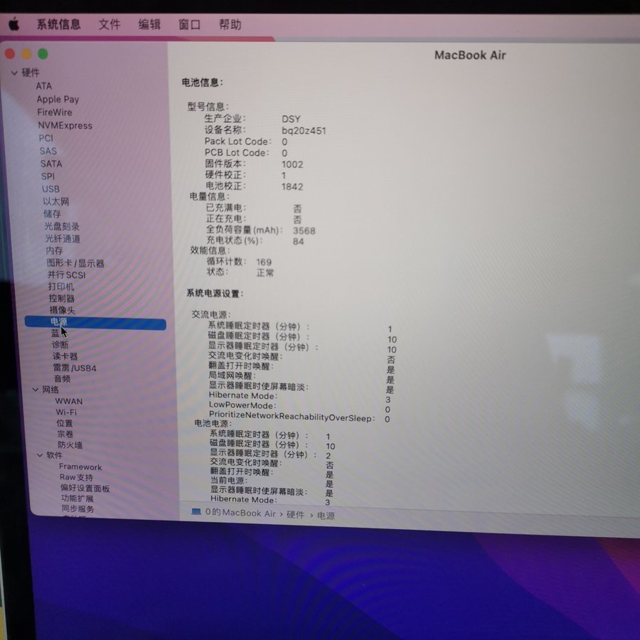Select 同步服务 under 软件
Viewport: 640px width, 640px height.
(x=78, y=508)
